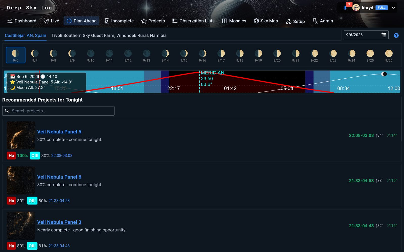Click the Search projects input field
The width and height of the screenshot is (404, 252).
pyautogui.click(x=58, y=111)
